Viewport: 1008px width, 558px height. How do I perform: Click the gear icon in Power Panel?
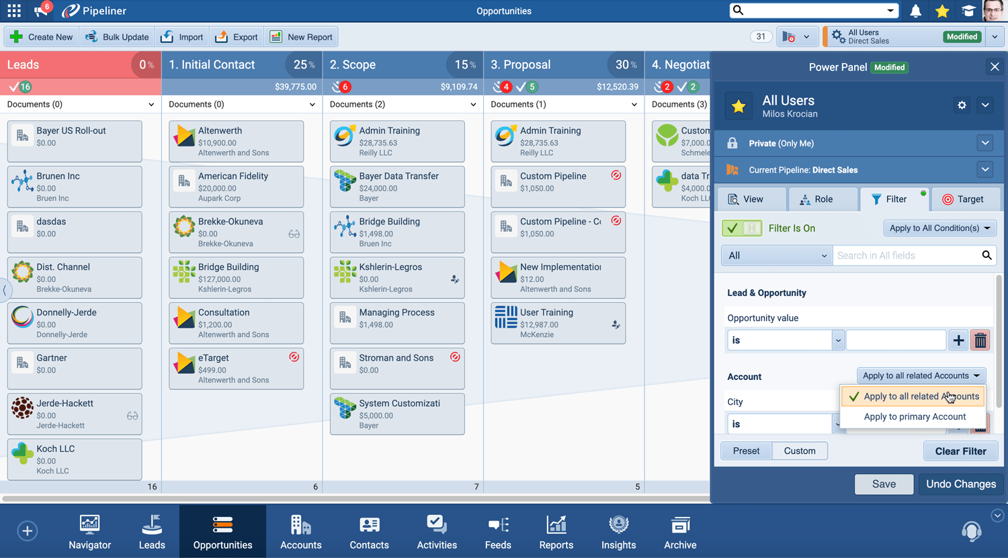tap(962, 105)
